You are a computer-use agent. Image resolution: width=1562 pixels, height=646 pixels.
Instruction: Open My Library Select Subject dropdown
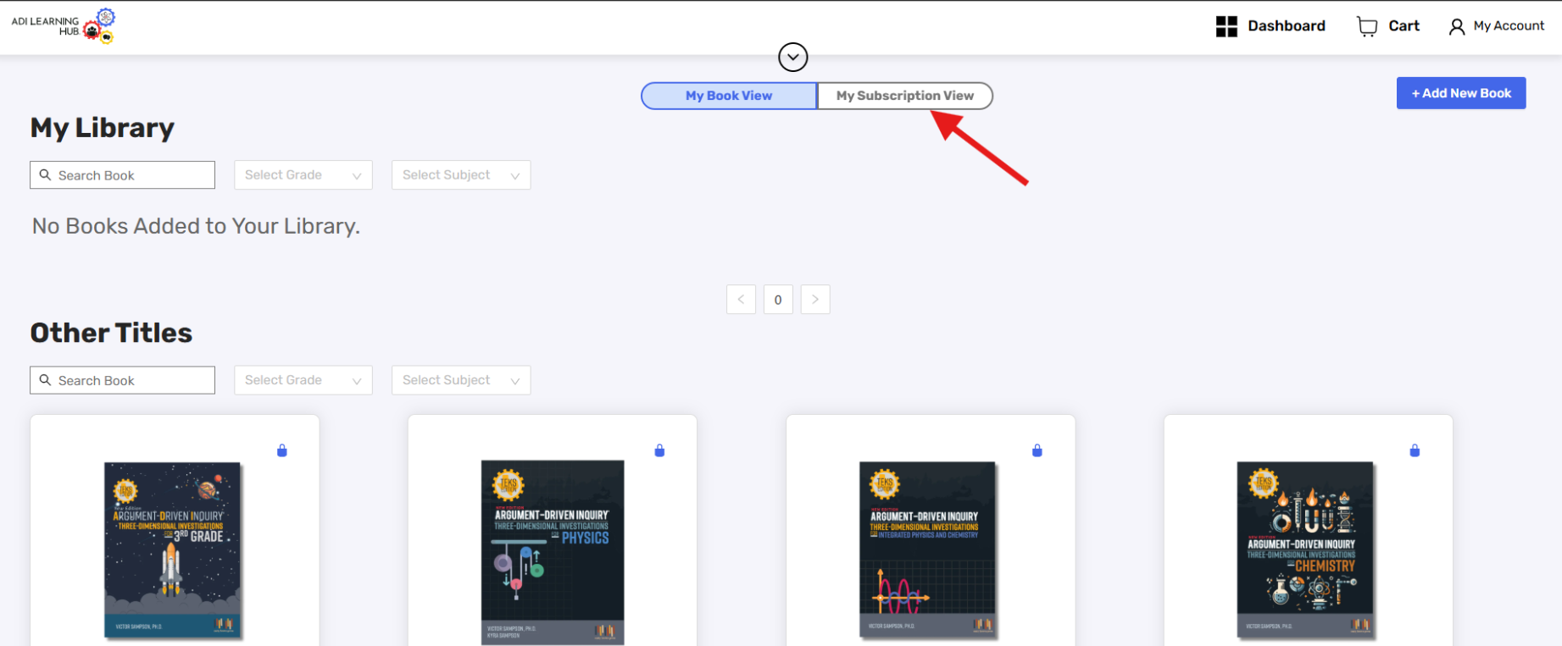tap(461, 175)
